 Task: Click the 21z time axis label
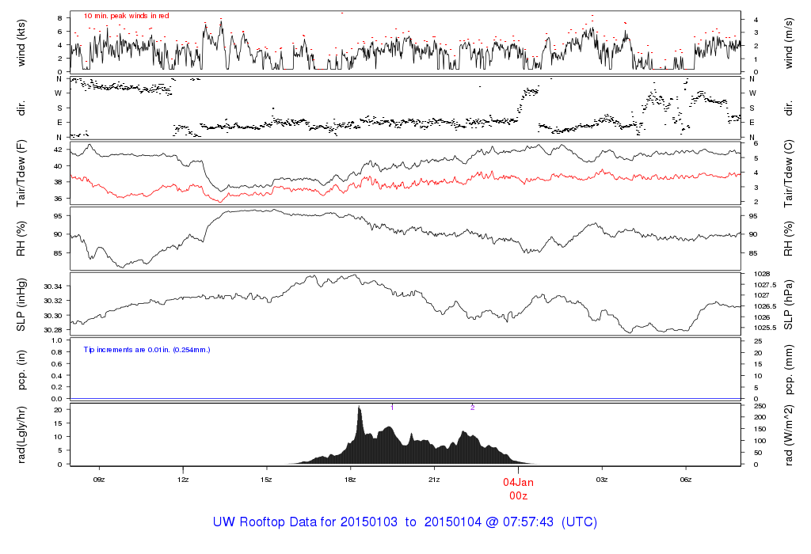434,480
